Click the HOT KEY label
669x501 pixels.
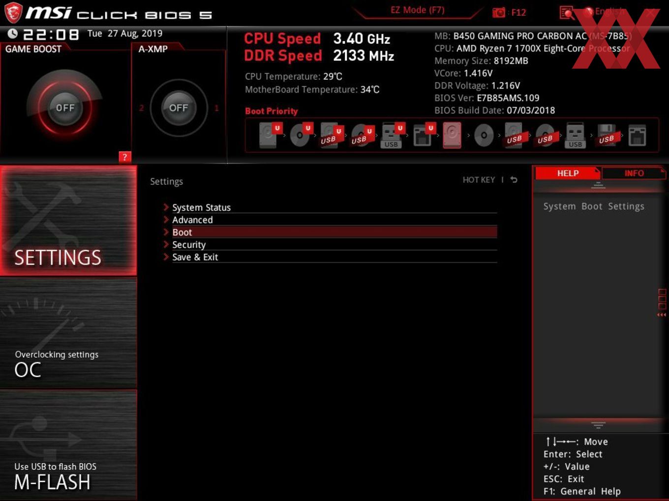[479, 180]
